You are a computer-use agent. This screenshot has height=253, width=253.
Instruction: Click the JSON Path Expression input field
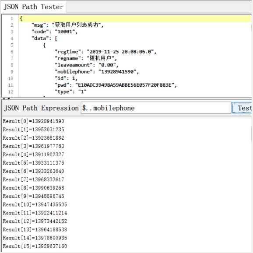point(156,108)
